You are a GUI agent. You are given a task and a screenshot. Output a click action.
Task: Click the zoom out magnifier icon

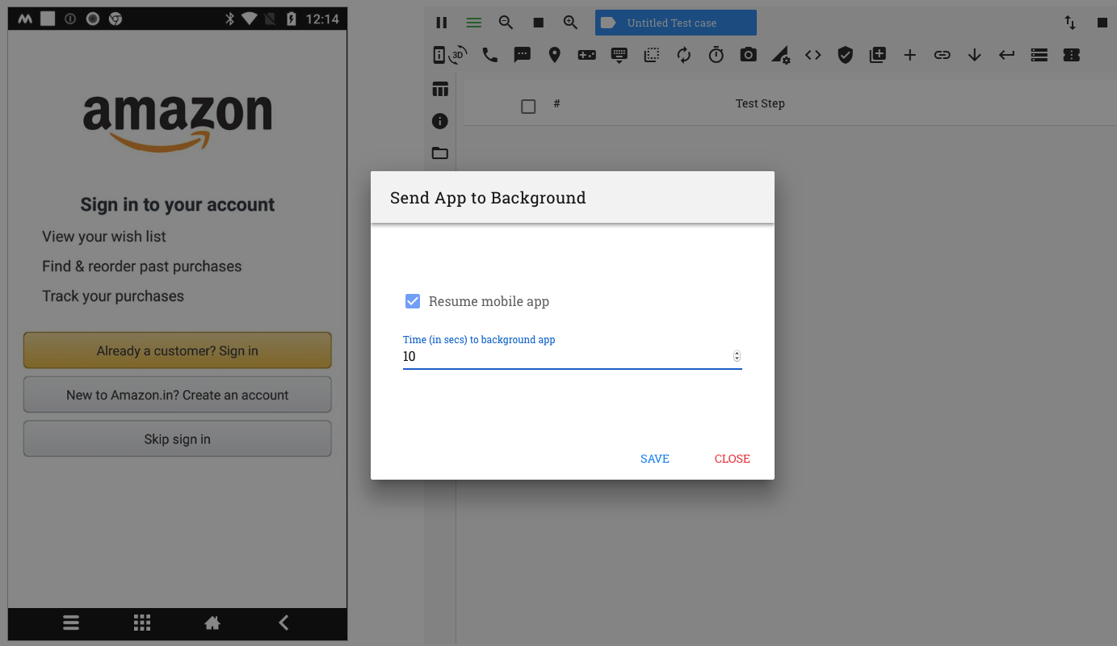coord(506,23)
